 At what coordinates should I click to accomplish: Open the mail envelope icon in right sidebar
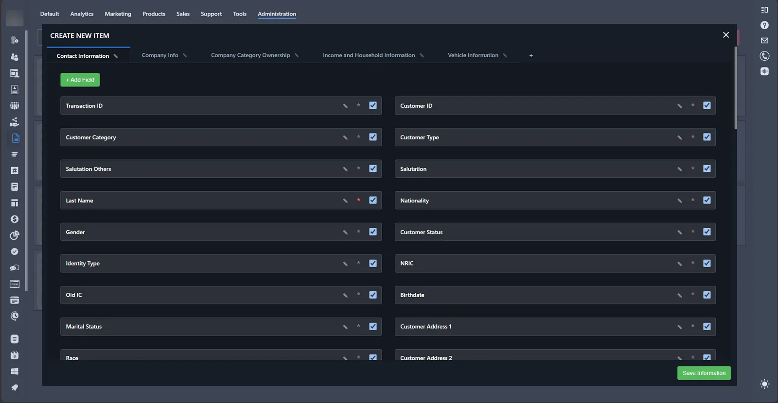pos(764,41)
